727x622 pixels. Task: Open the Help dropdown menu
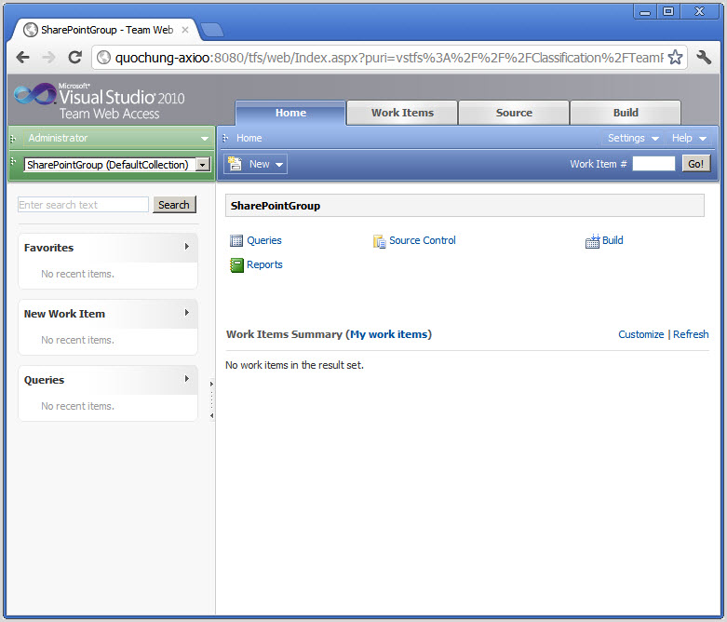point(689,138)
